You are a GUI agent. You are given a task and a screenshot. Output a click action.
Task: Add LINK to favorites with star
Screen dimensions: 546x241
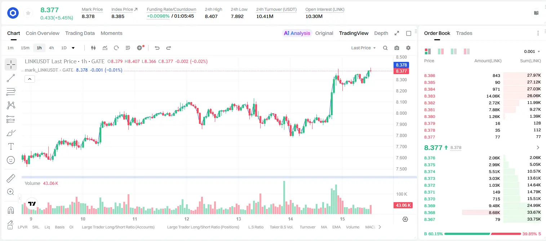pyautogui.click(x=28, y=13)
